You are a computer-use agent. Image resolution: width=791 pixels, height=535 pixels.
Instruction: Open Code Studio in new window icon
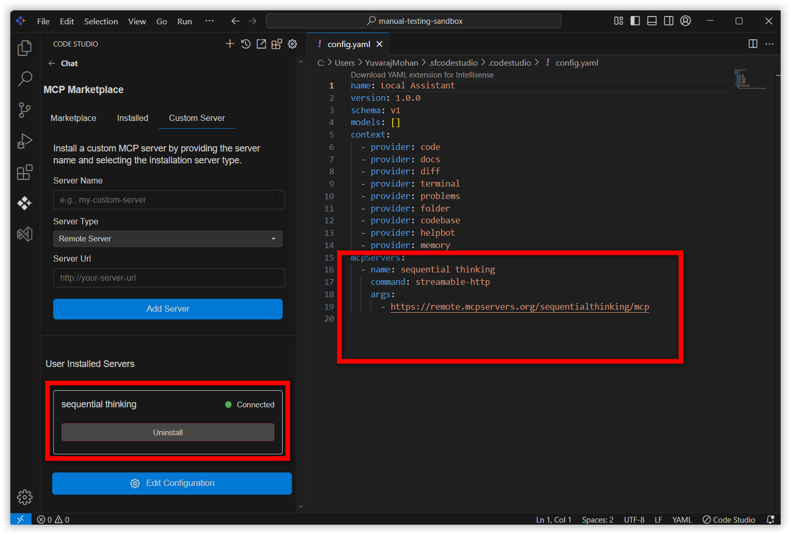click(261, 44)
